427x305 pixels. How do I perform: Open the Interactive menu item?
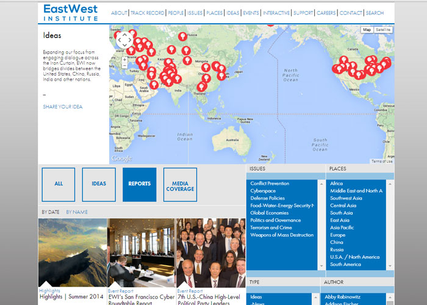point(276,13)
